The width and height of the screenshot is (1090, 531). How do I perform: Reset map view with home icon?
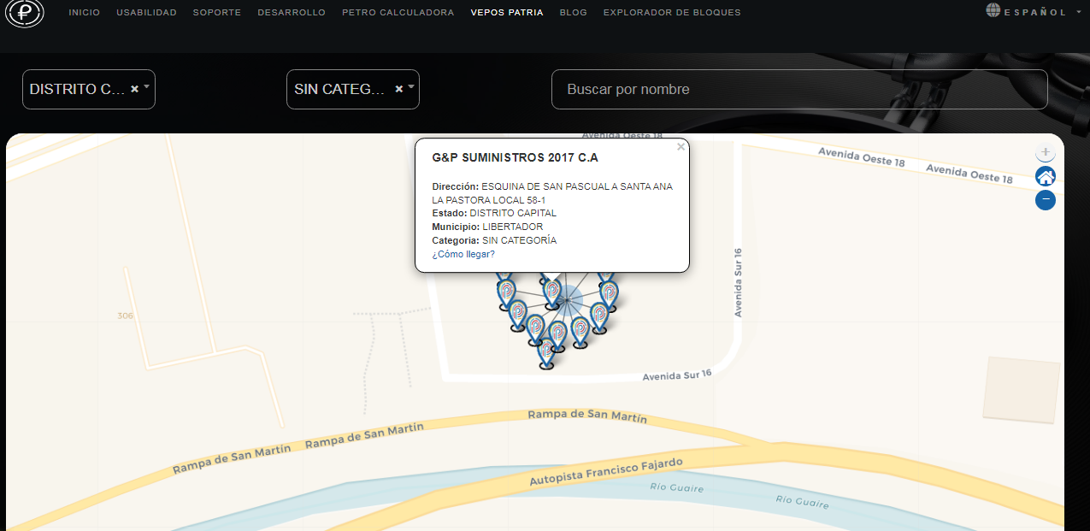[x=1046, y=176]
